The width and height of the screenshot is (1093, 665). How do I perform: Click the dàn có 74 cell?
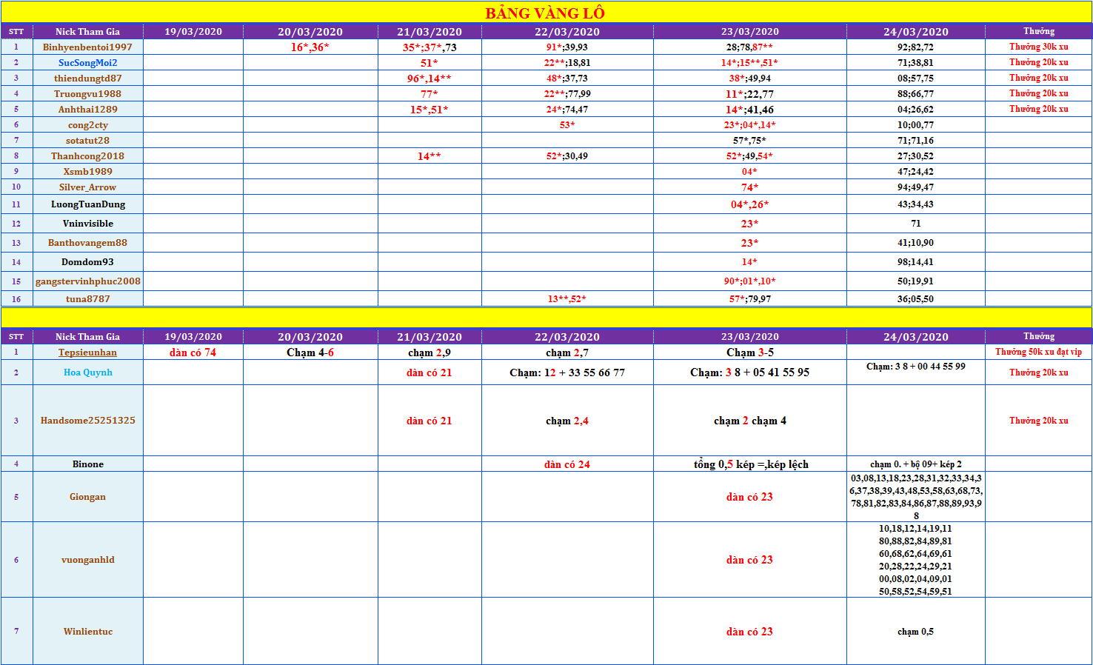(193, 352)
